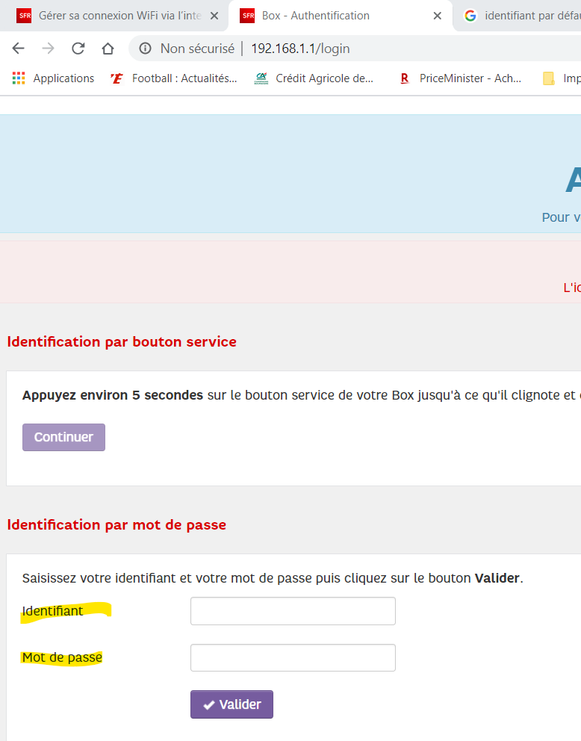This screenshot has width=581, height=741.
Task: Switch to the 'Box - Authentification' tab
Action: pos(329,16)
